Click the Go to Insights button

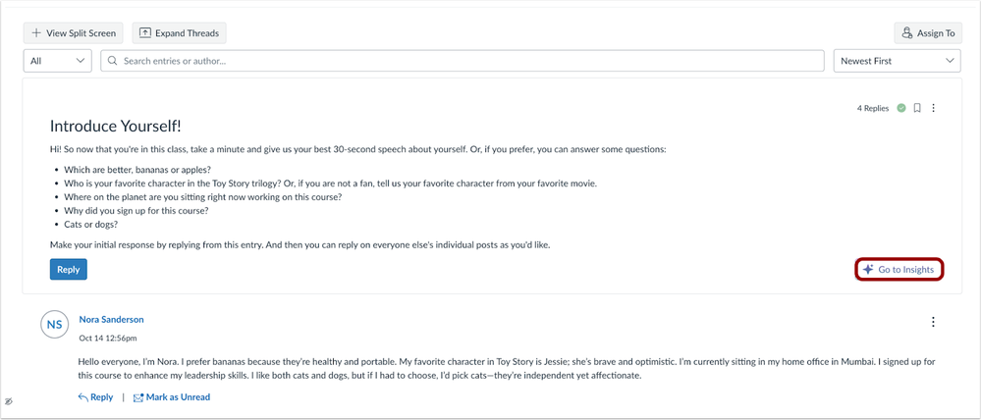pos(899,270)
